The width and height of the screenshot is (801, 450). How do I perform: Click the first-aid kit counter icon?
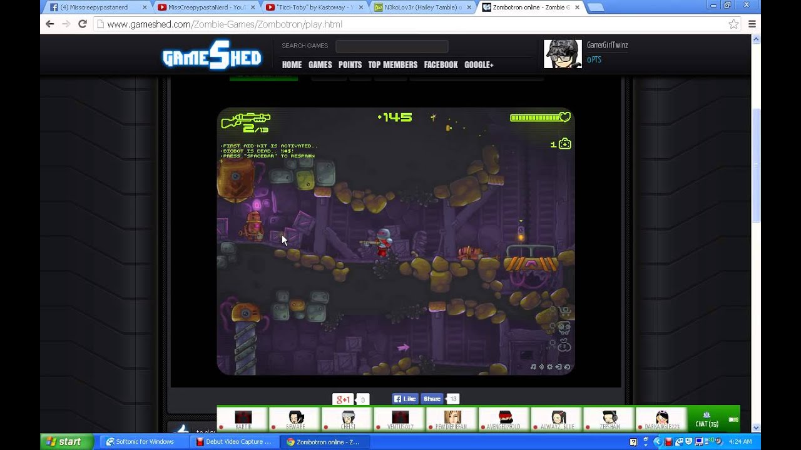click(564, 144)
